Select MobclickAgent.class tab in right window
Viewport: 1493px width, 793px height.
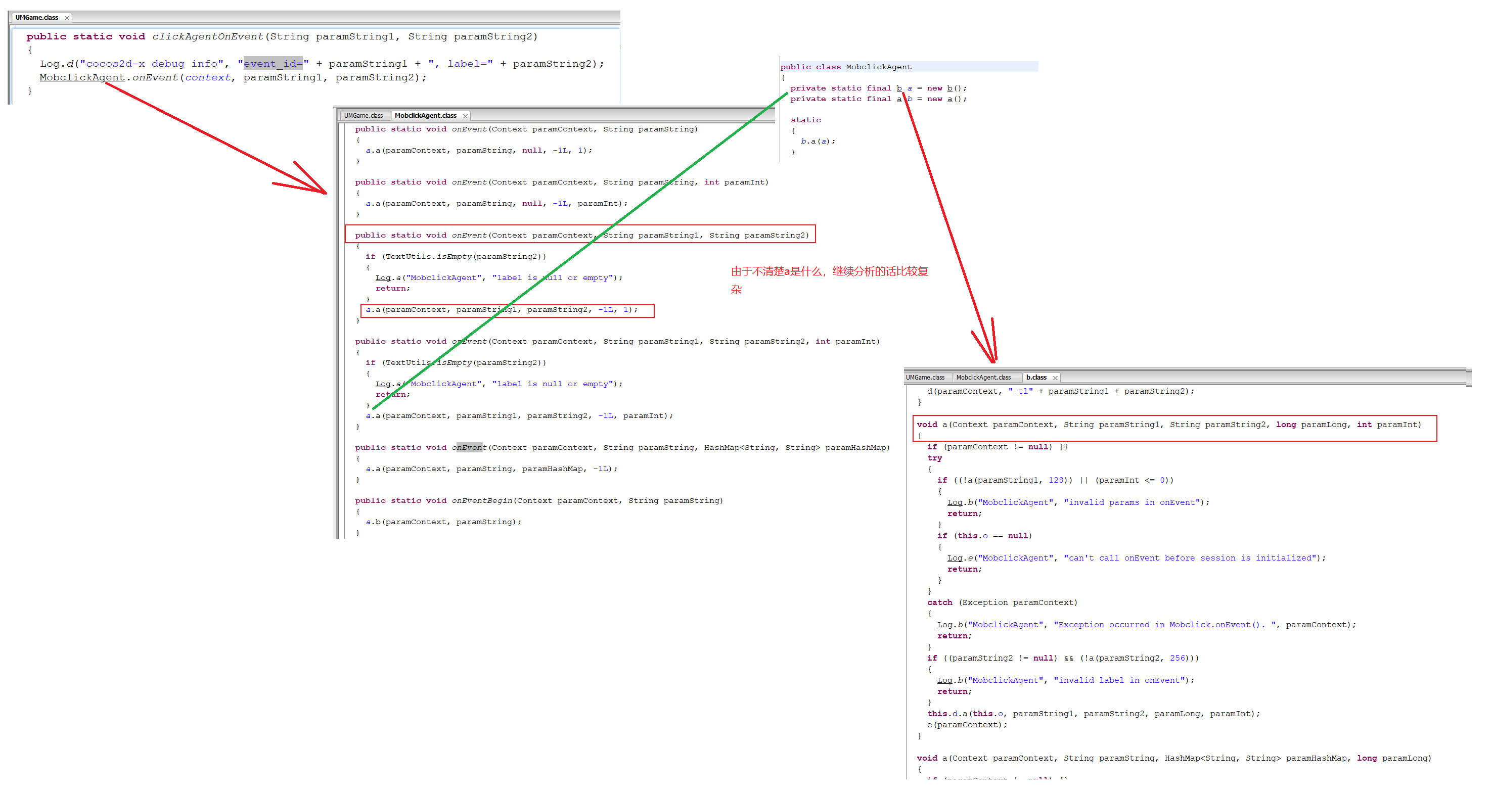tap(983, 378)
